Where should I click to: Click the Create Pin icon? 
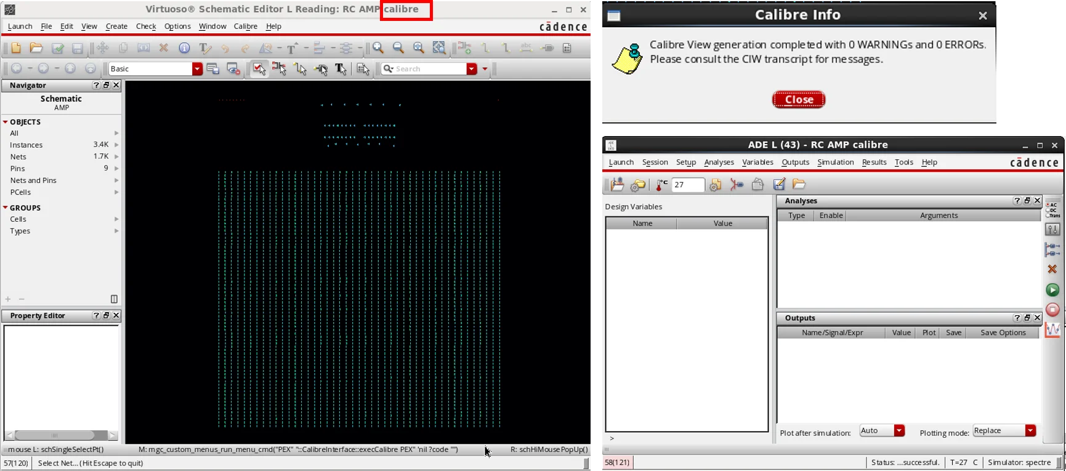click(x=547, y=47)
